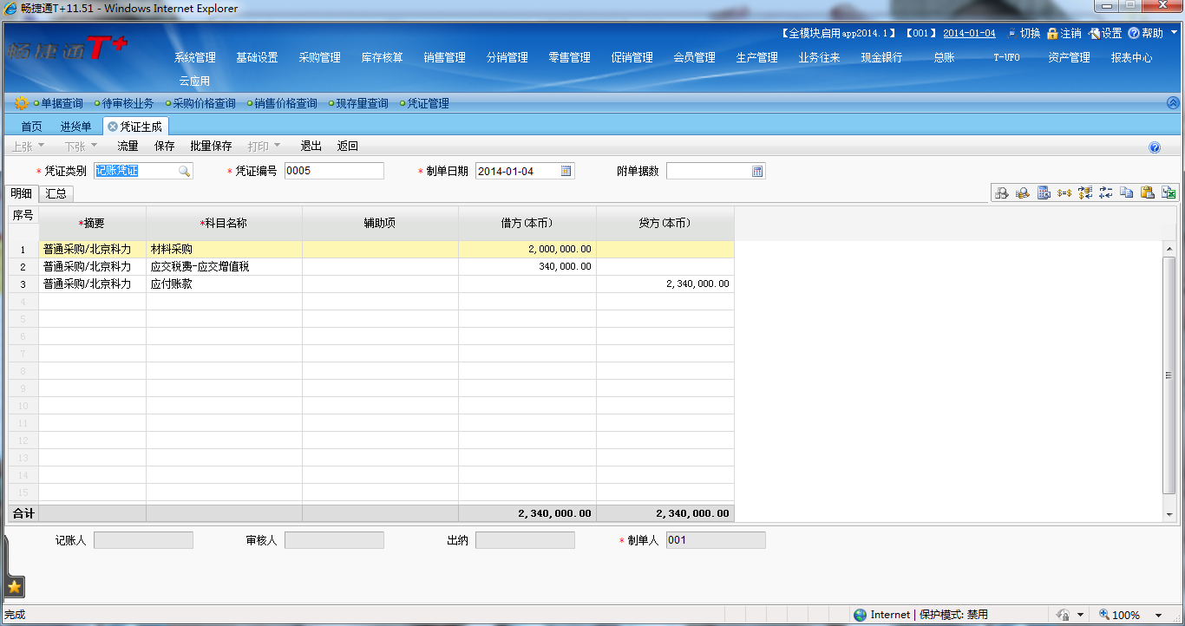Click the 流量 toolbar button

128,147
